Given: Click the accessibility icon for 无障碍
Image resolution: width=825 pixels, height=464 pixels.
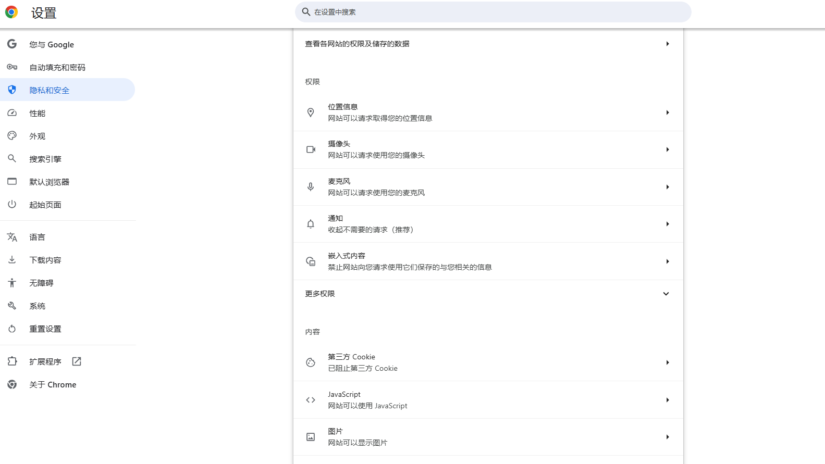Looking at the screenshot, I should point(12,283).
